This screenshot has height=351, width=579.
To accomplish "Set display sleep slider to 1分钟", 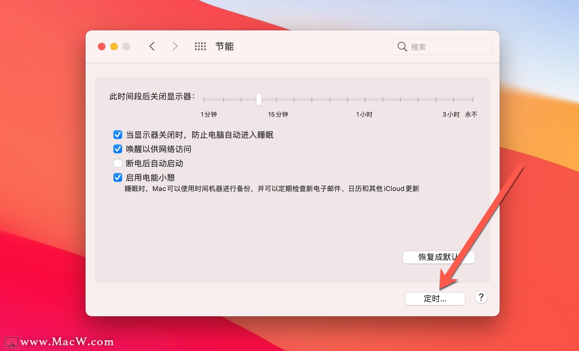I will (204, 100).
